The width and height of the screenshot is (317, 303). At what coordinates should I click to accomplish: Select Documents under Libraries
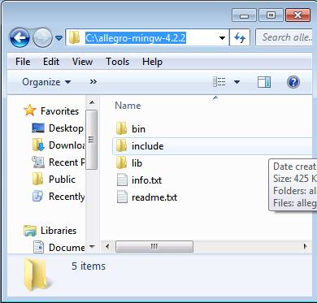(67, 248)
